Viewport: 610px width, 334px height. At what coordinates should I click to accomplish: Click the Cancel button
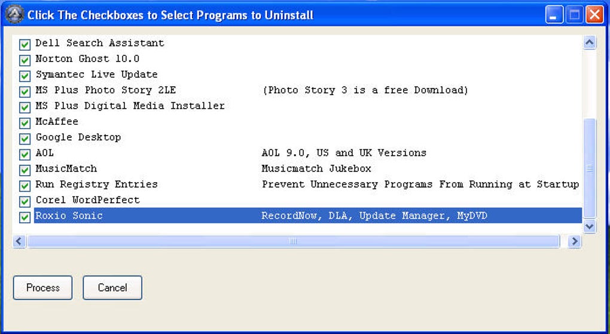pos(112,288)
